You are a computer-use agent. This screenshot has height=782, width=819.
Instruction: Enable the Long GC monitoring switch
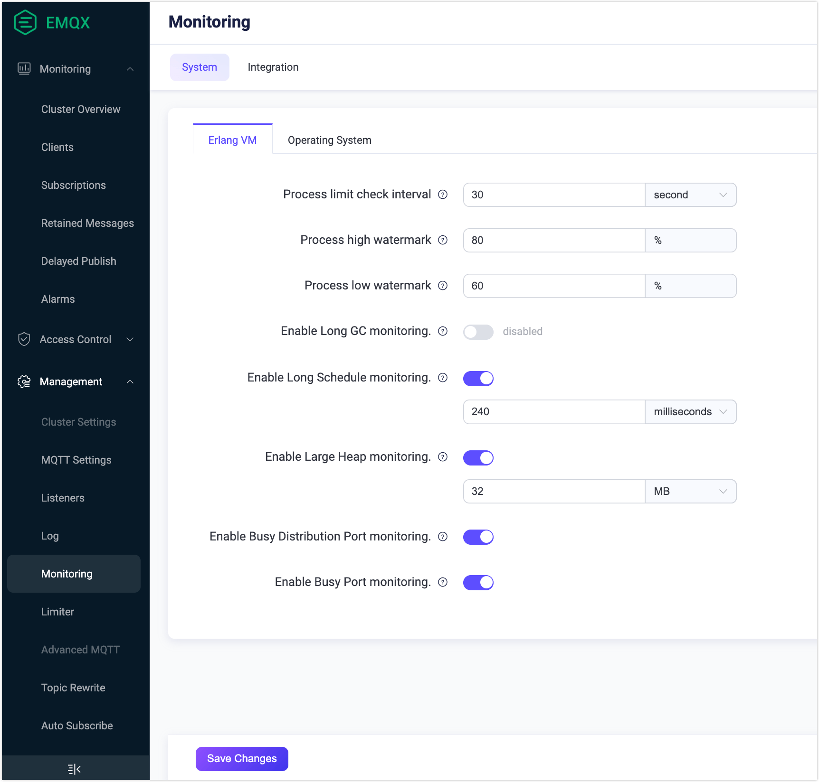tap(478, 332)
